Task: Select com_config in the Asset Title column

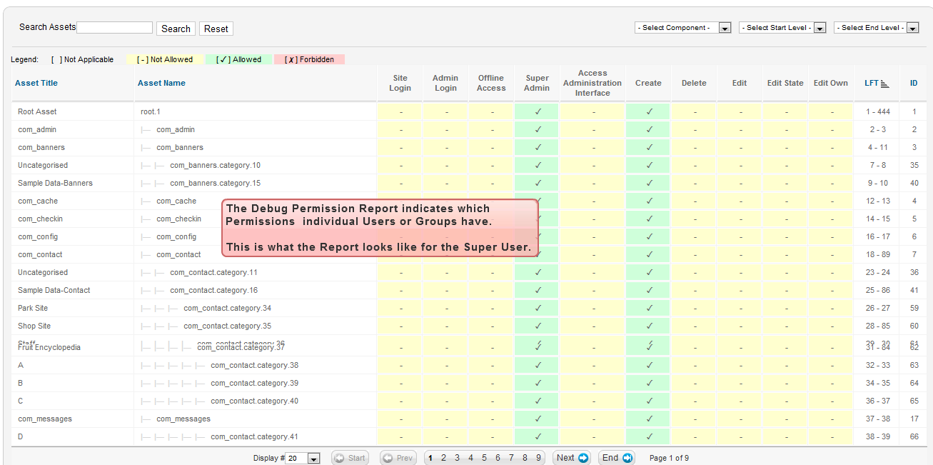Action: point(38,236)
